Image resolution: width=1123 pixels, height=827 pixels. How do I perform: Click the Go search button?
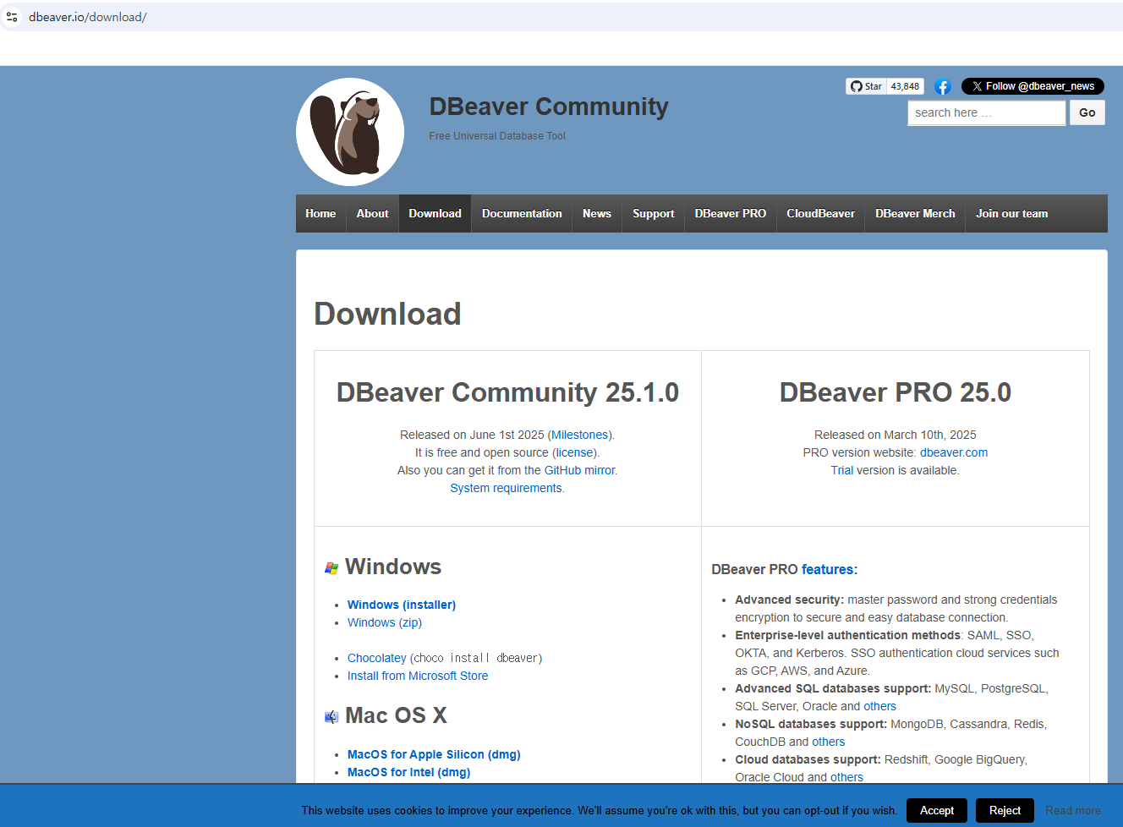pyautogui.click(x=1087, y=112)
